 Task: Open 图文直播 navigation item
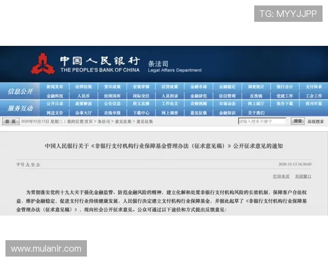(141, 104)
